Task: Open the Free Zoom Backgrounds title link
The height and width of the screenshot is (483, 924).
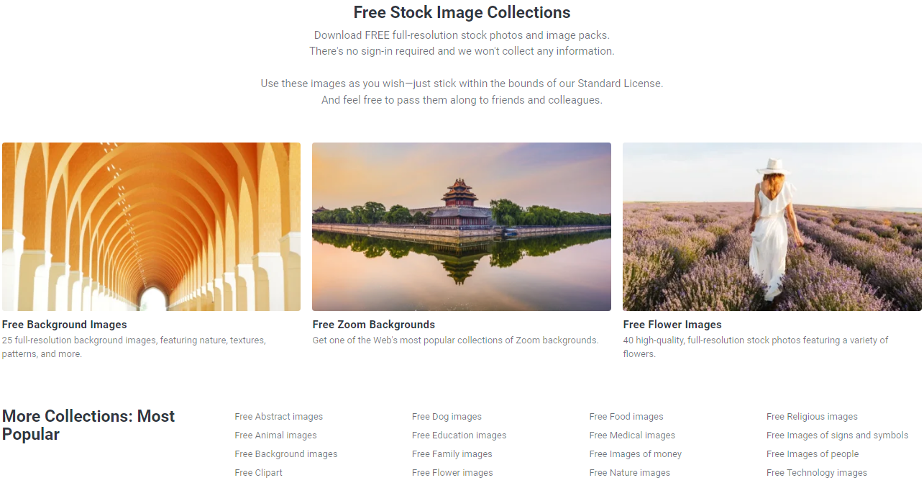Action: pos(374,325)
